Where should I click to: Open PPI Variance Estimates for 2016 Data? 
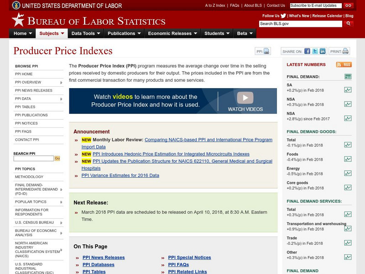pyautogui.click(x=120, y=175)
